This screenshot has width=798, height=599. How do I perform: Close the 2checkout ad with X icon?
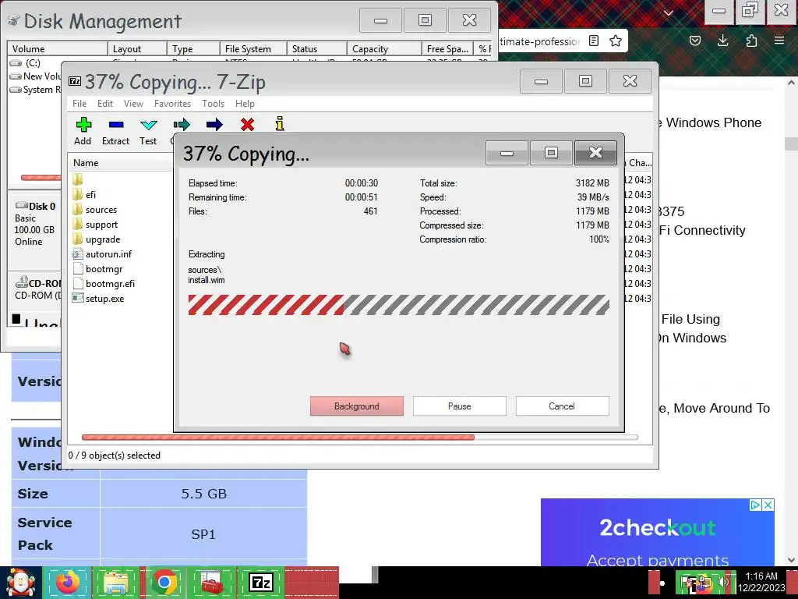[x=768, y=505]
